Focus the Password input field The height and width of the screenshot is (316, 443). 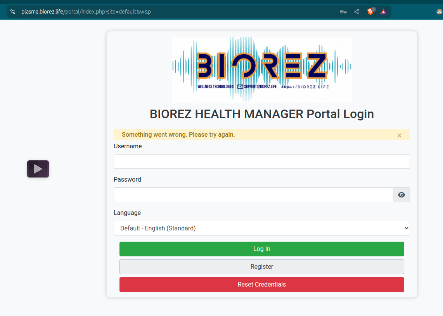(x=253, y=195)
